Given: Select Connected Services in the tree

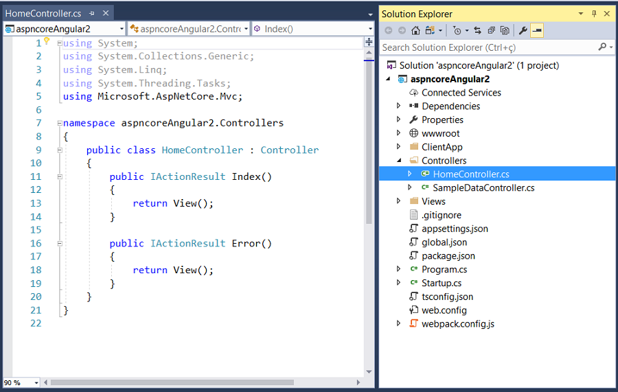Looking at the screenshot, I should coord(461,93).
